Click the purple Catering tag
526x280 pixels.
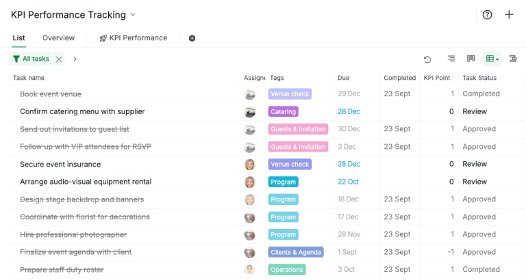283,111
